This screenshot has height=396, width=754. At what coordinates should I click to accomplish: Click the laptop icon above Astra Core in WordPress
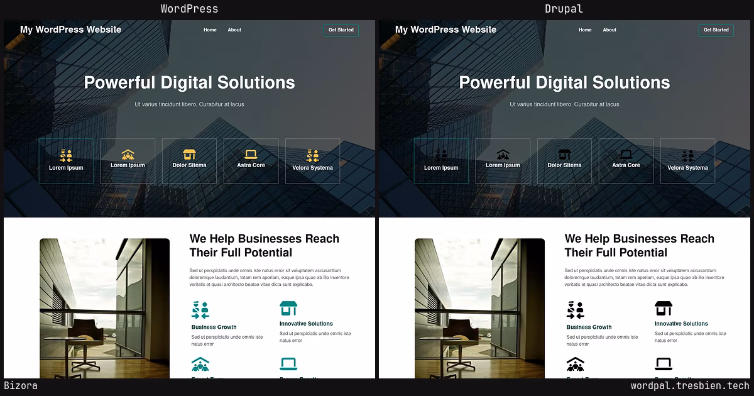pos(251,154)
